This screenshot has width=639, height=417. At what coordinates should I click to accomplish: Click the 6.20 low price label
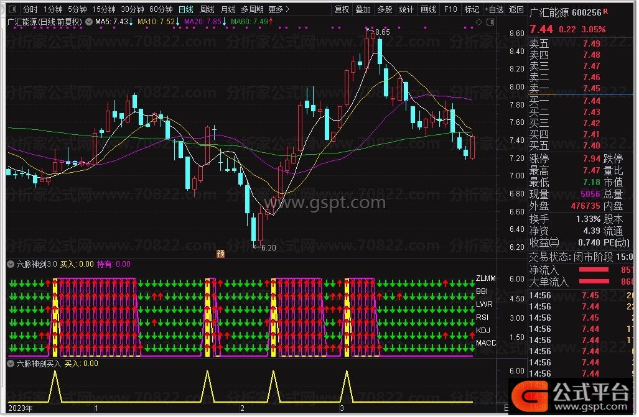[x=269, y=247]
